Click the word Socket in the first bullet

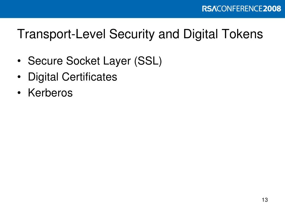coord(83,61)
